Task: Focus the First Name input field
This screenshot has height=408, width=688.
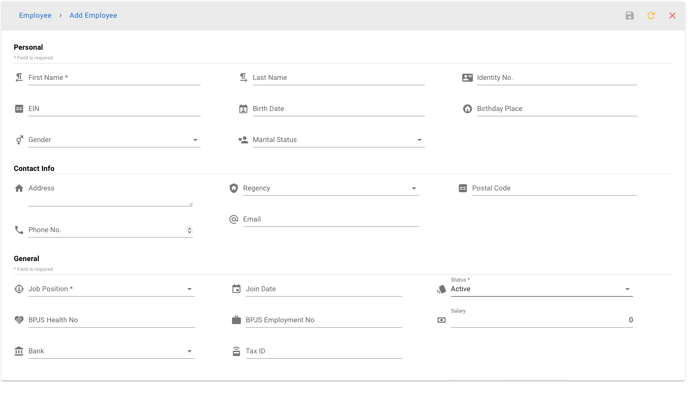Action: [x=114, y=78]
